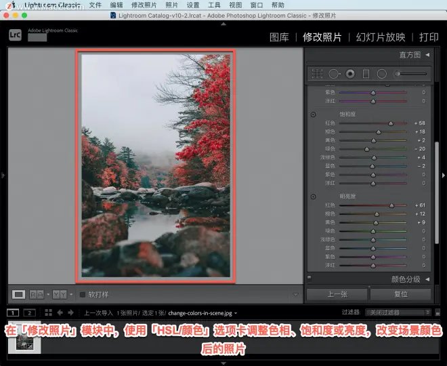Switch to Loupe view in toolbar
This screenshot has width=447, height=366.
click(18, 294)
